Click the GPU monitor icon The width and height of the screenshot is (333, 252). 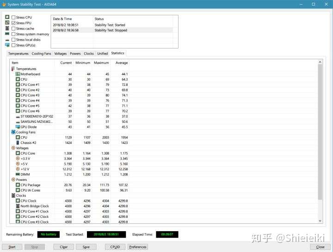point(7,45)
